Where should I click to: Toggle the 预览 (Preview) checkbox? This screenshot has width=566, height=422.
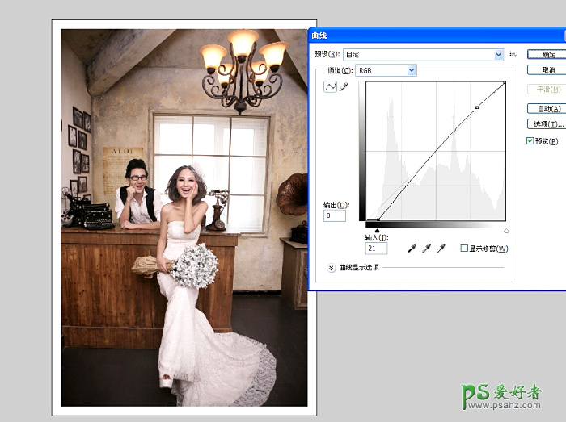tap(530, 140)
